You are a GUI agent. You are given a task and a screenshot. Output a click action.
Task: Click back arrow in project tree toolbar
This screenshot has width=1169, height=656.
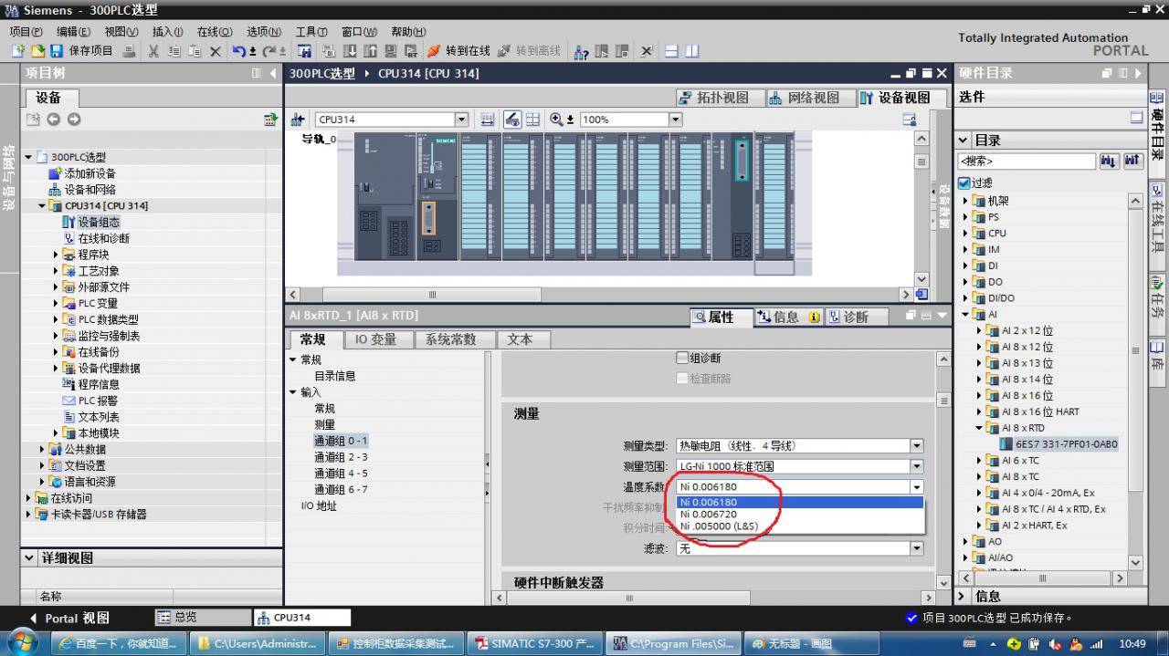[53, 120]
